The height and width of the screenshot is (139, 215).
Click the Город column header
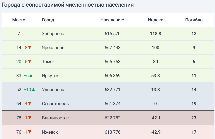click(x=48, y=20)
